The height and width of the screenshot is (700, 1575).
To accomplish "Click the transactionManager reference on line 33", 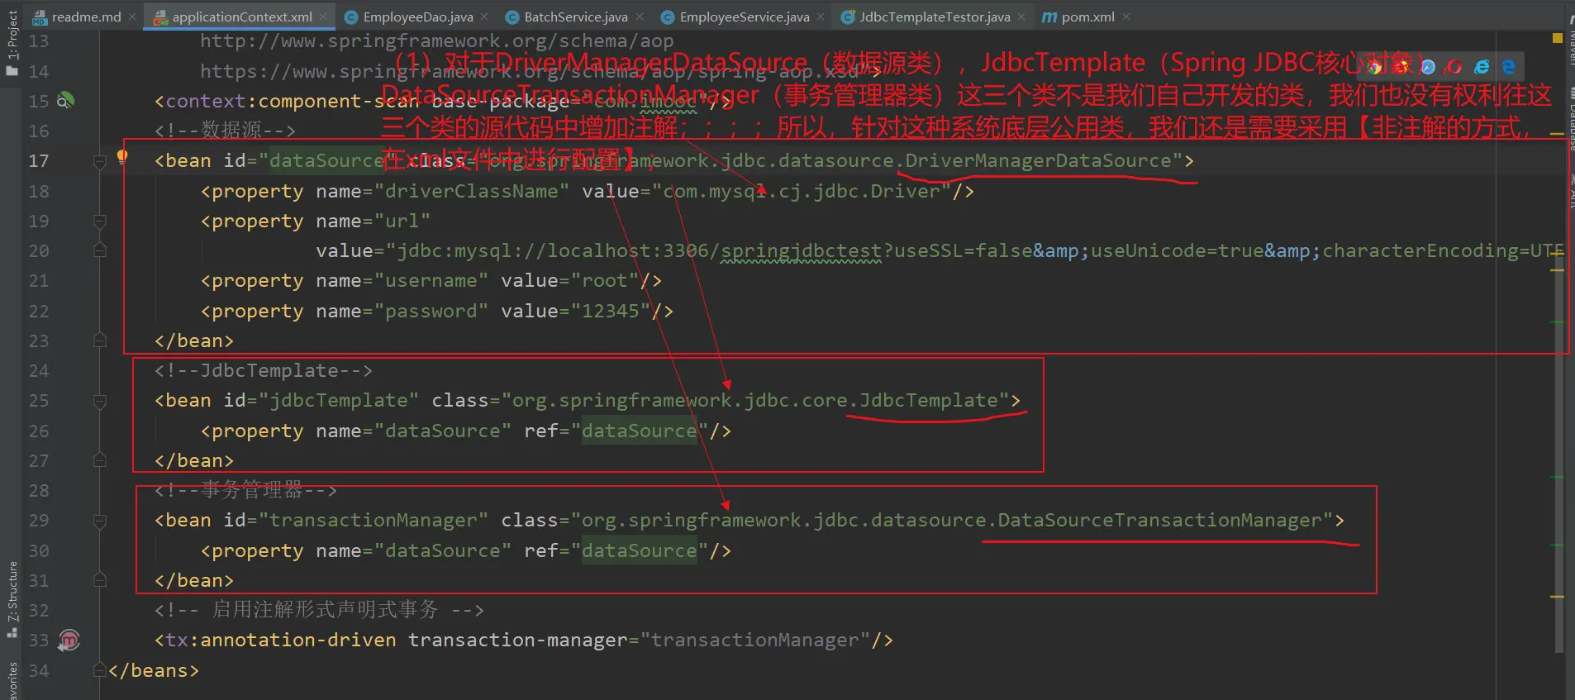I will pos(755,640).
